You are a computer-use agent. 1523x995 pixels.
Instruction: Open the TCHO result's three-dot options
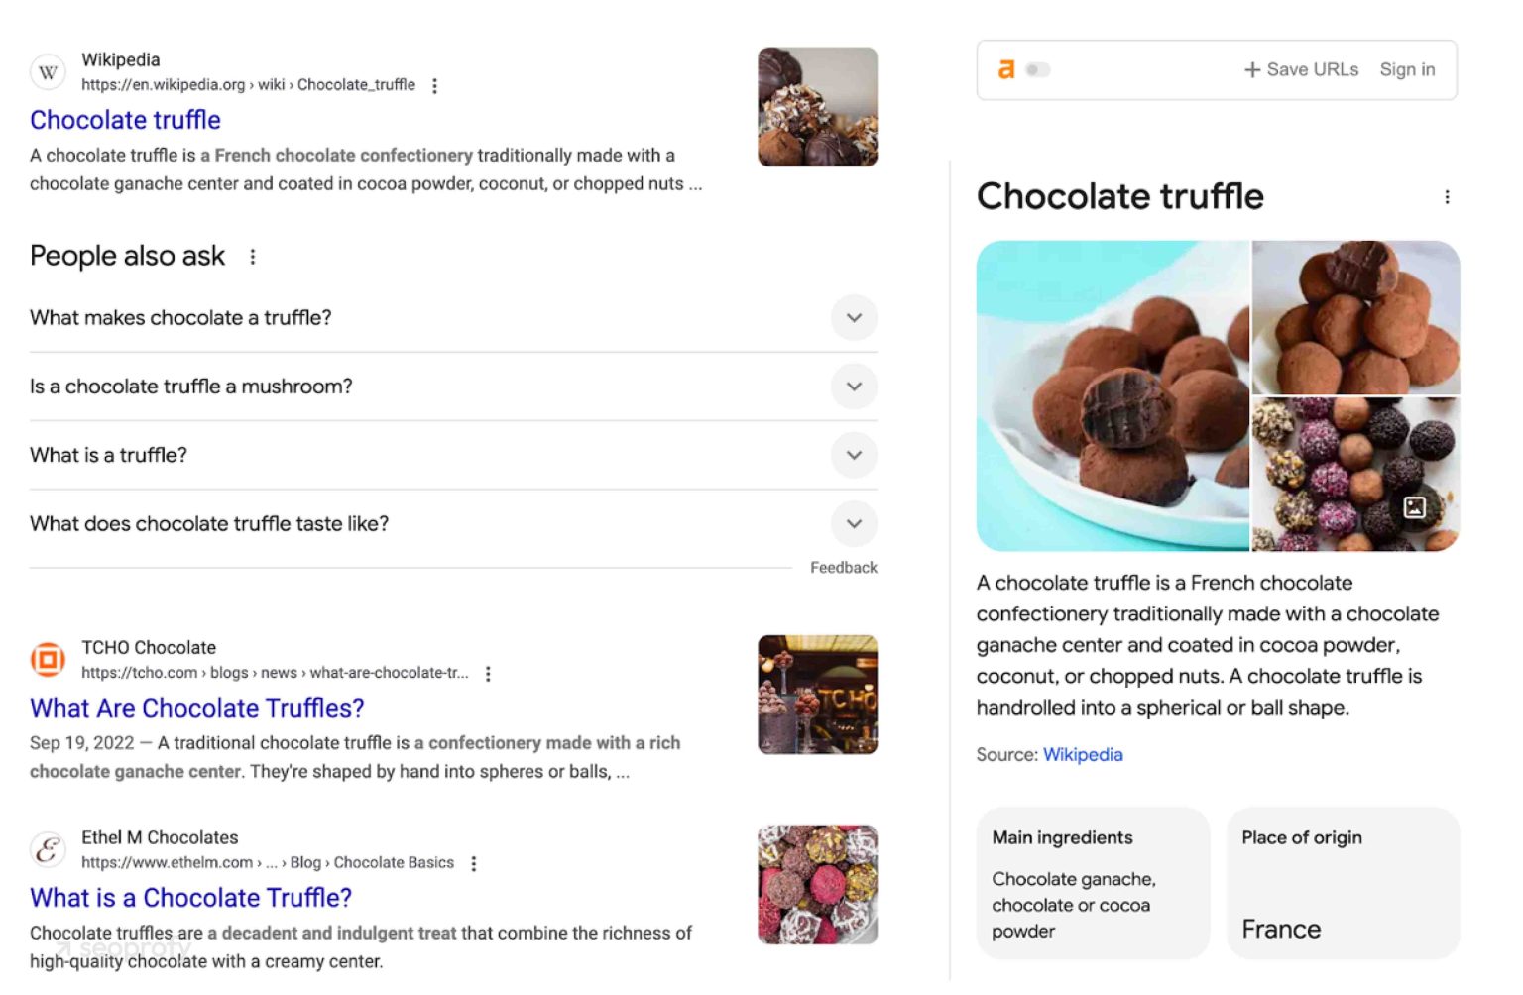point(487,673)
